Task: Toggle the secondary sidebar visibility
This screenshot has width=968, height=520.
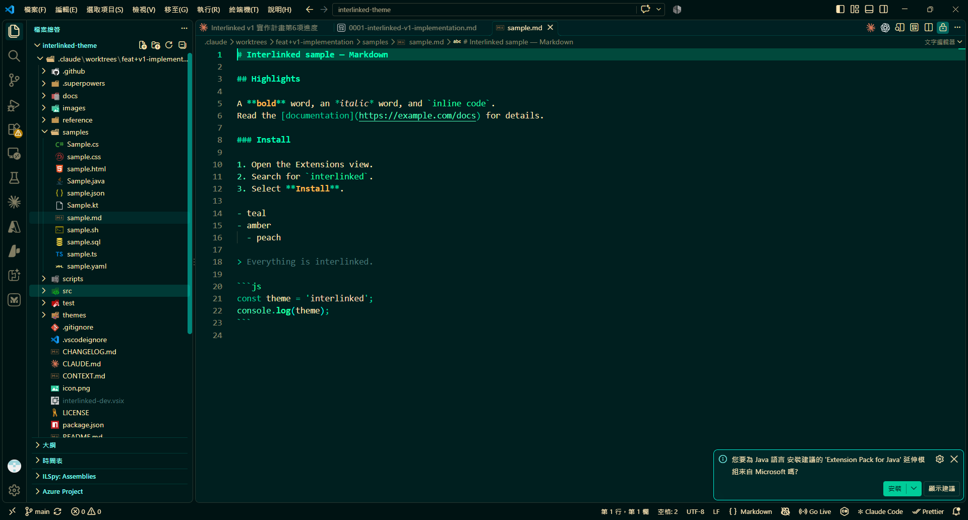Action: click(884, 9)
